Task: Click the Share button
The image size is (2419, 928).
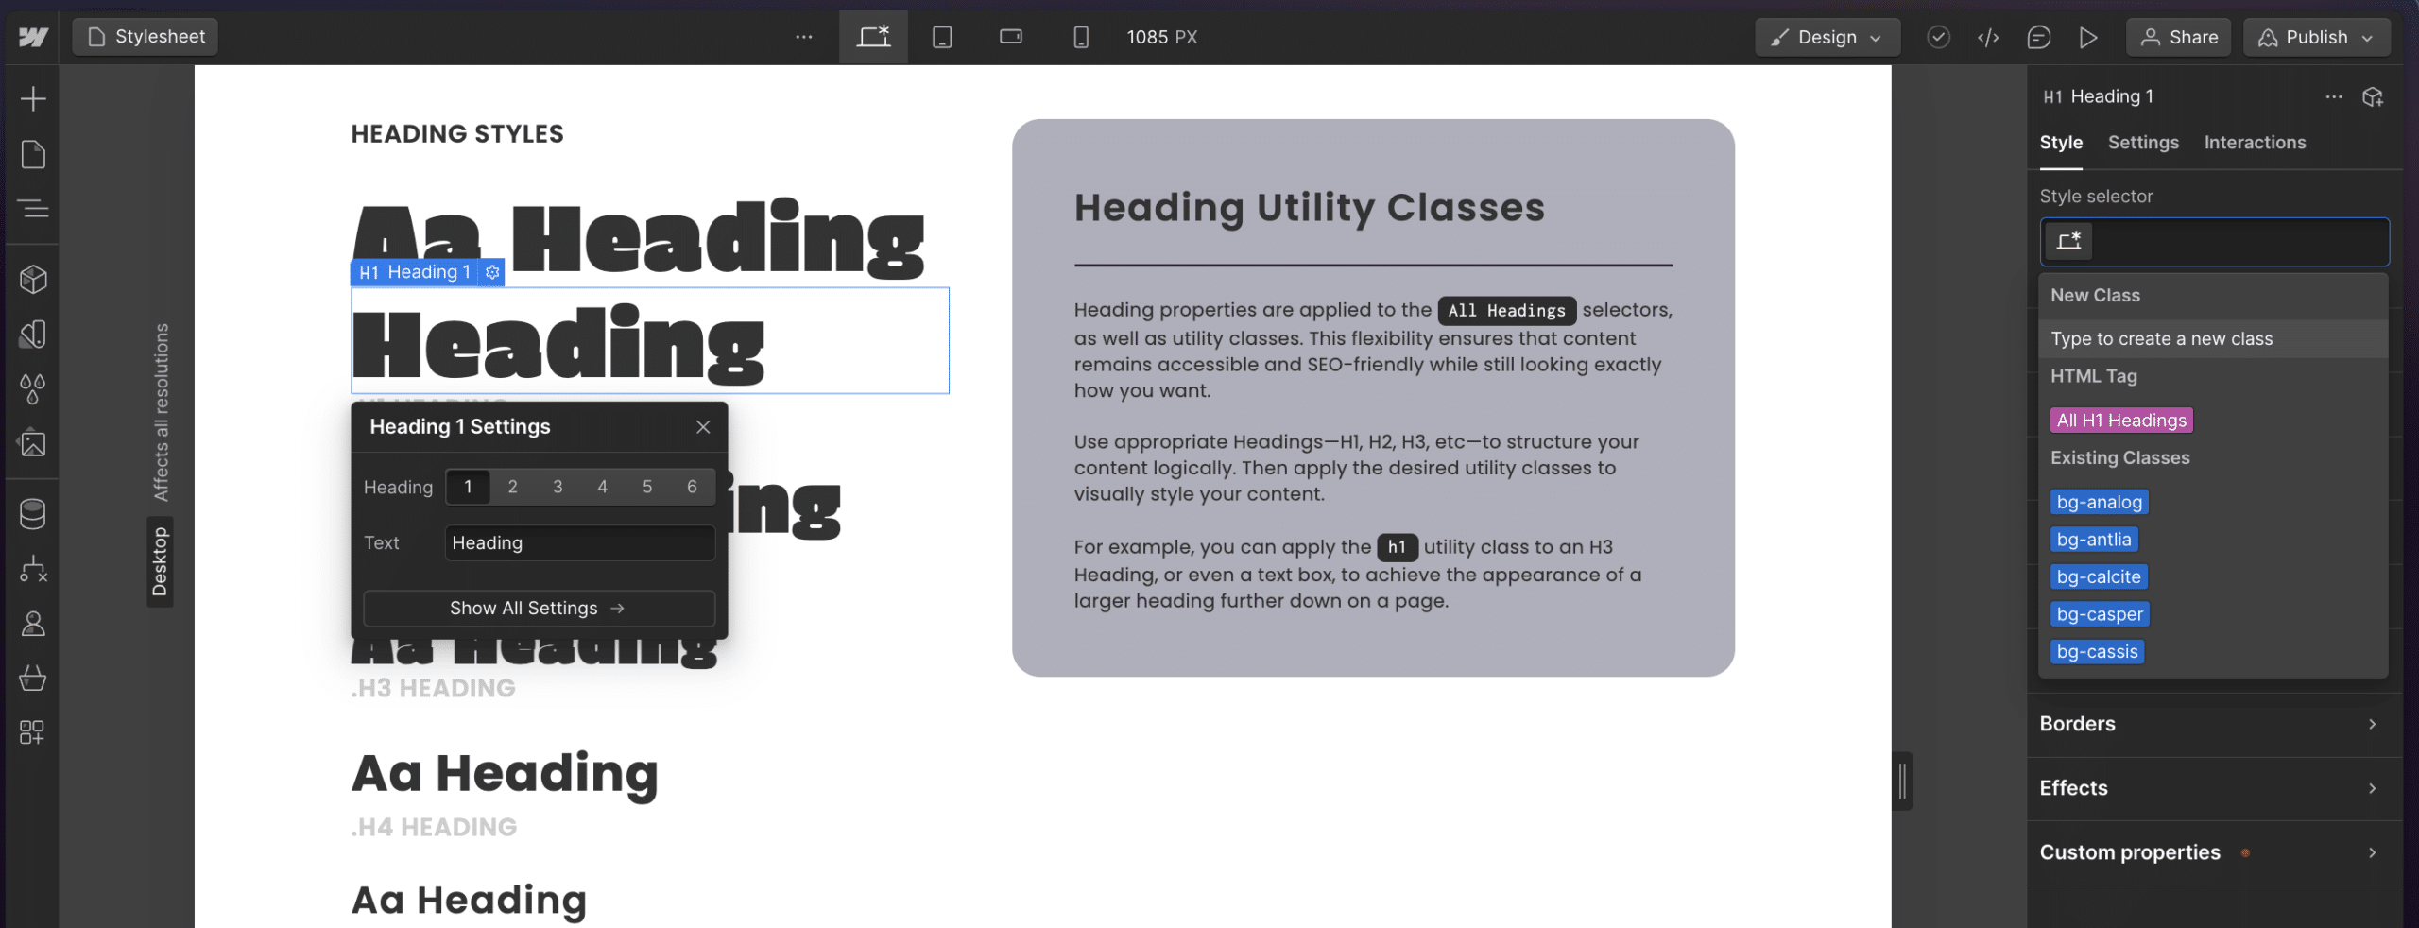Action: pyautogui.click(x=2179, y=37)
